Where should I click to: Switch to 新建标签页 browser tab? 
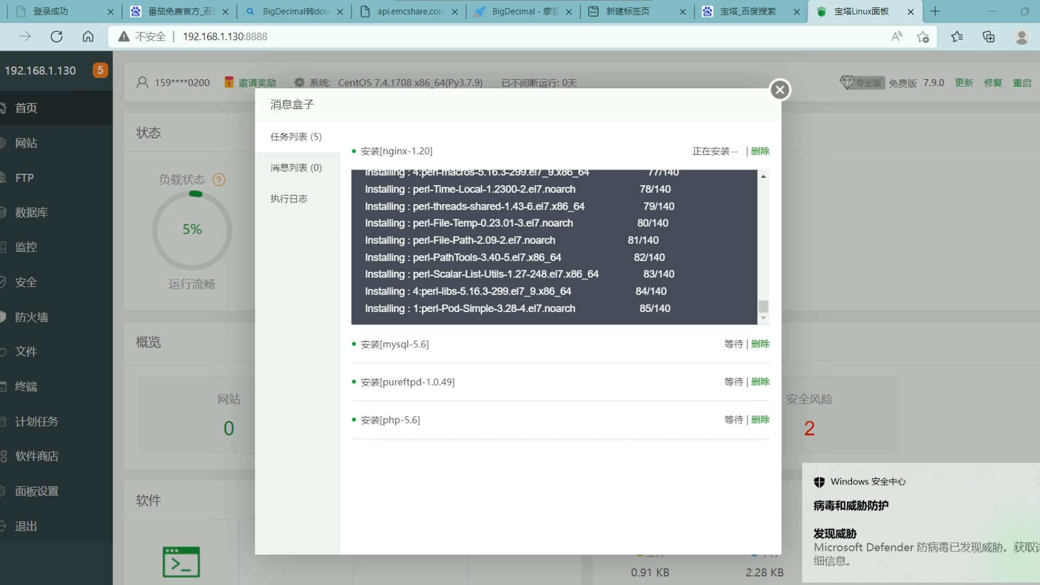(637, 11)
